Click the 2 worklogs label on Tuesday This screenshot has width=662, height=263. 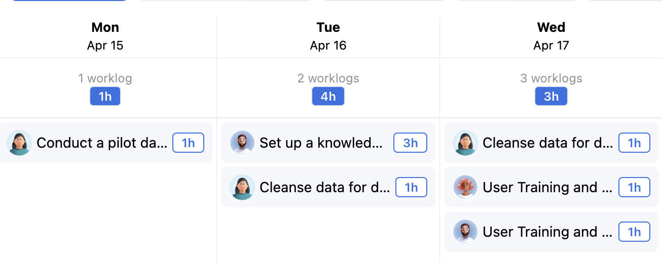pyautogui.click(x=328, y=78)
